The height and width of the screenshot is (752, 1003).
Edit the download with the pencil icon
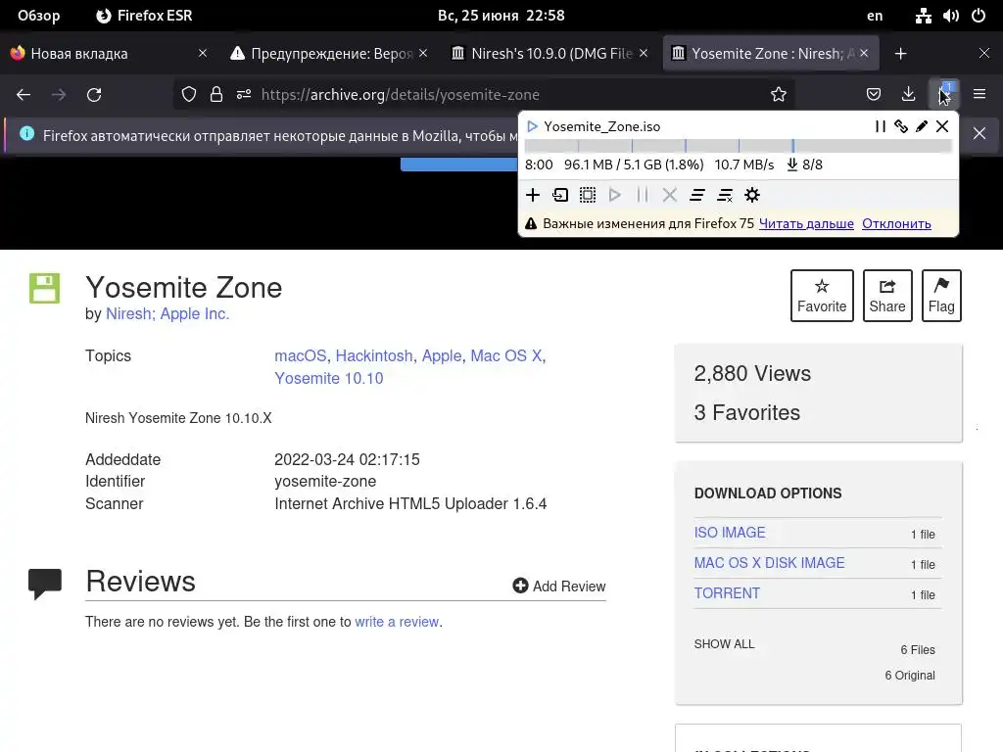(921, 126)
